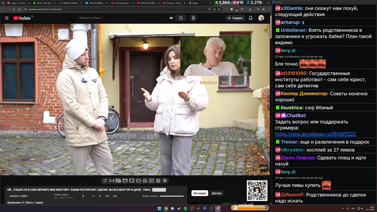
Task: Open the MEME PARTY widget on the taskbar
Action: tap(250, 208)
